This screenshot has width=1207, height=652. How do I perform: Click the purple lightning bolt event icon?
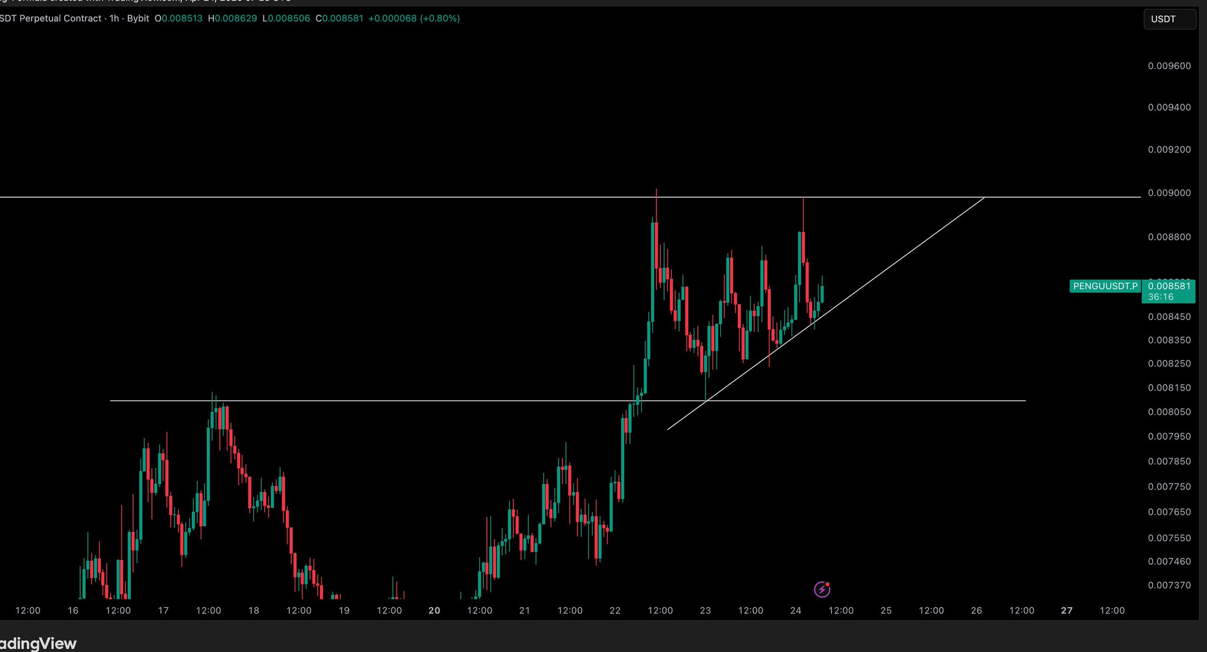tap(822, 589)
